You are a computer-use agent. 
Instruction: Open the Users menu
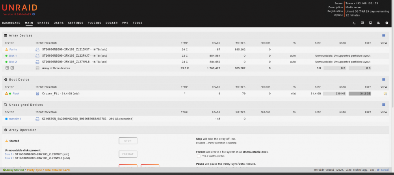pyautogui.click(x=59, y=23)
